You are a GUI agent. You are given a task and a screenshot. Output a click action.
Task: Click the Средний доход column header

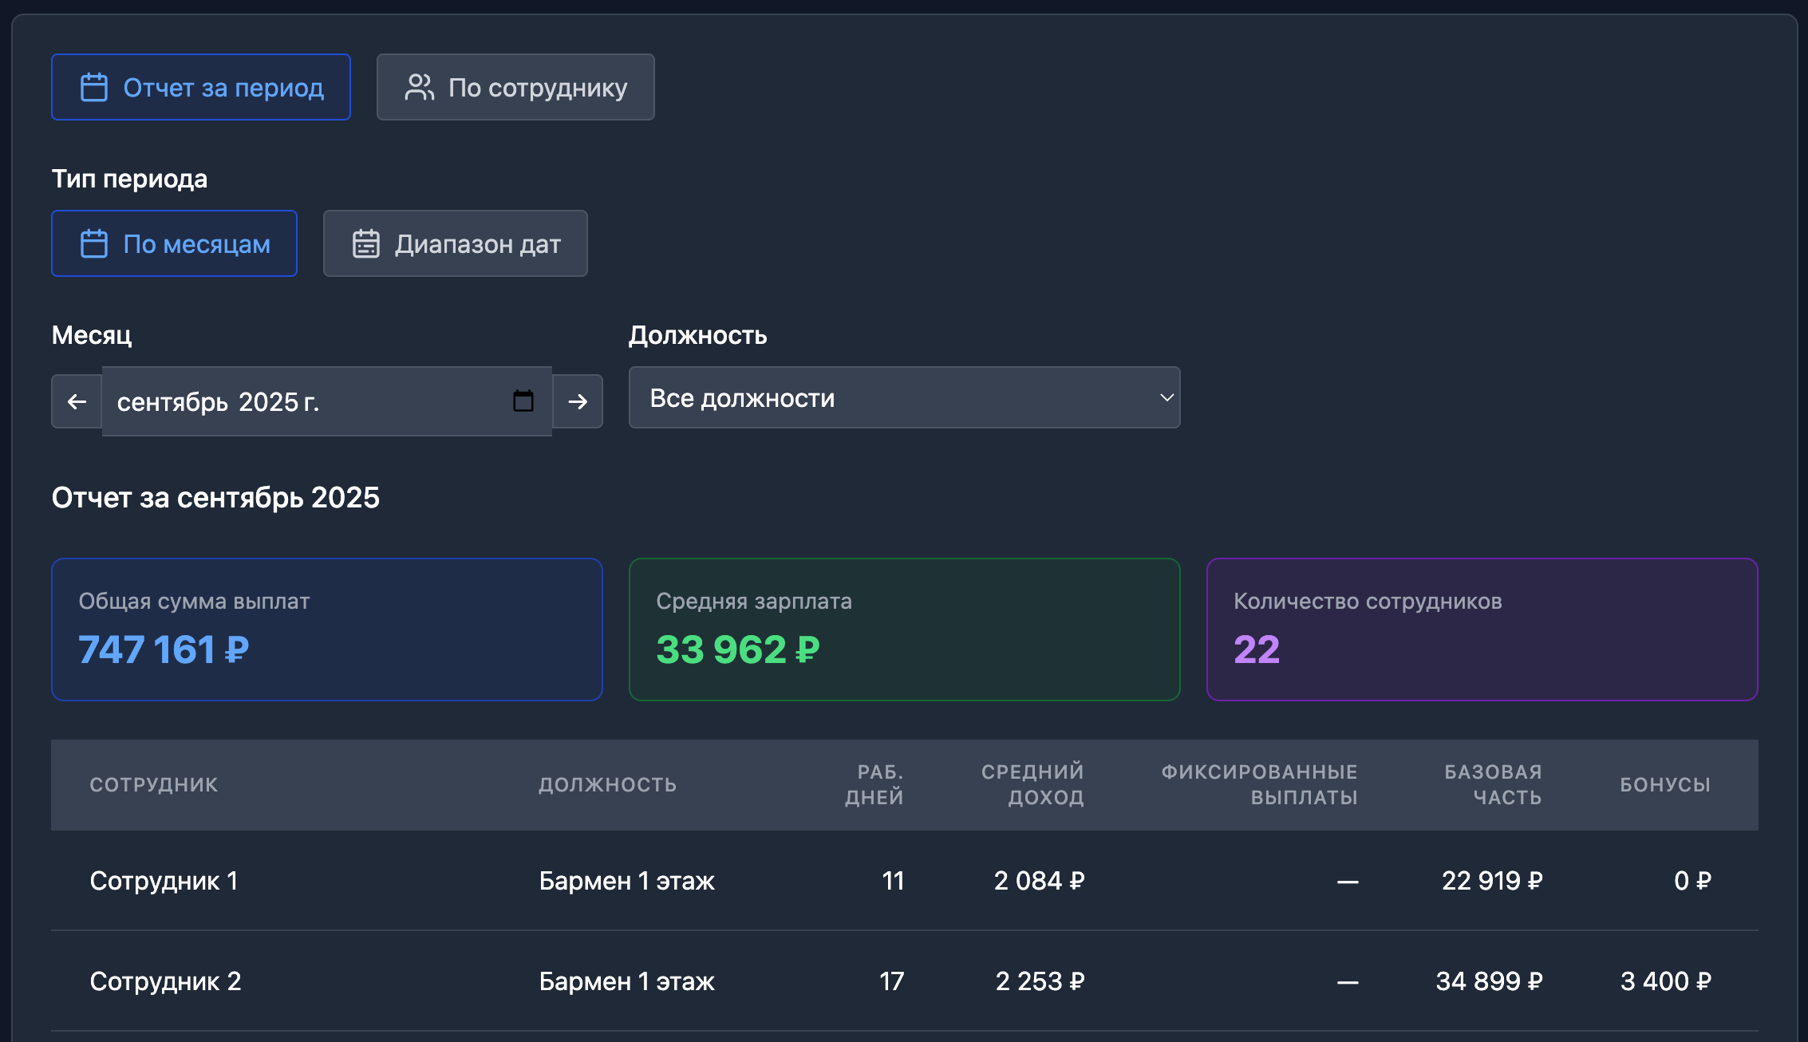click(1032, 784)
